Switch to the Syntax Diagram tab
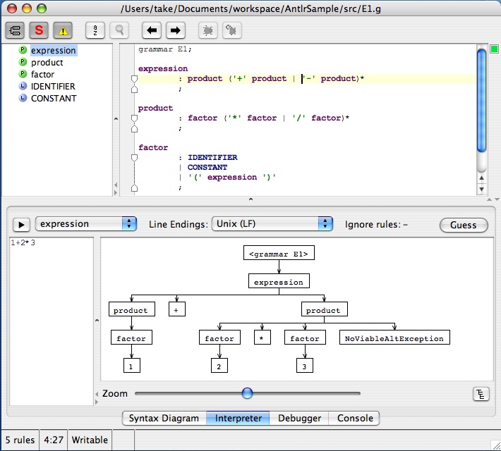This screenshot has width=501, height=451. pyautogui.click(x=164, y=418)
